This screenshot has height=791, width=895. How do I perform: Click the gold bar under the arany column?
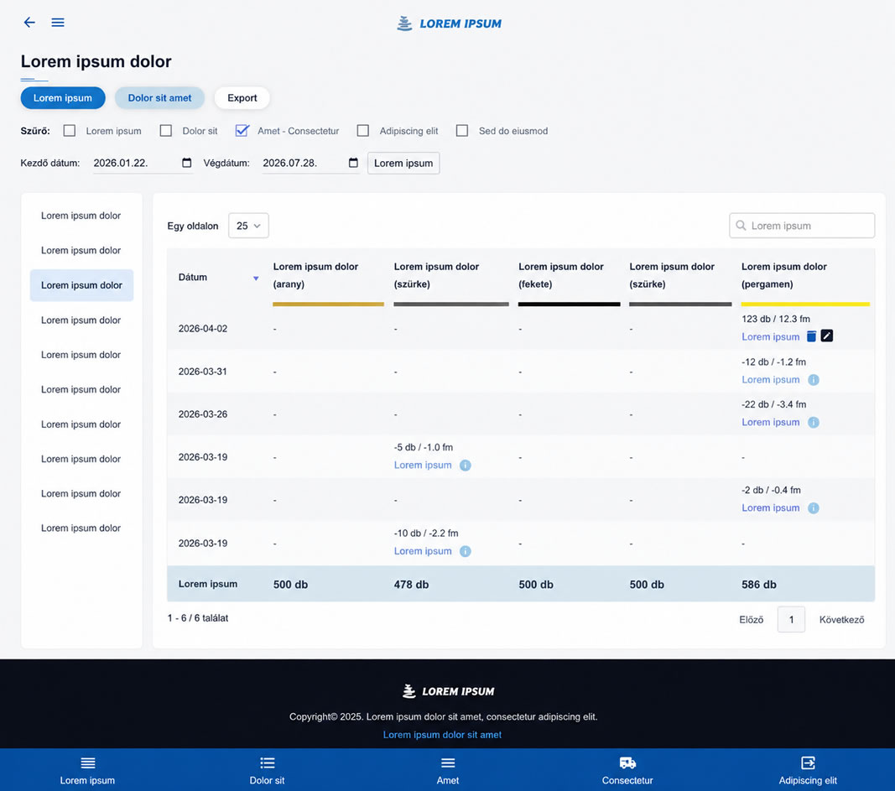tap(328, 304)
